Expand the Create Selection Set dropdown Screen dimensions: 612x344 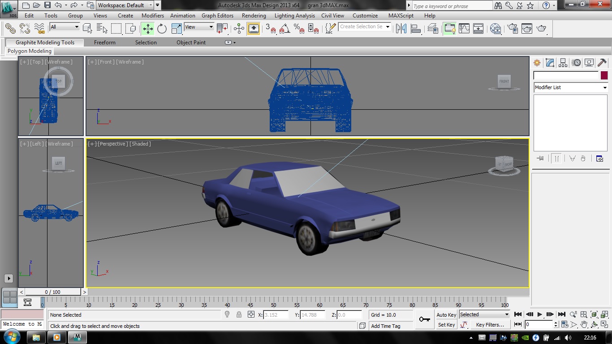387,27
